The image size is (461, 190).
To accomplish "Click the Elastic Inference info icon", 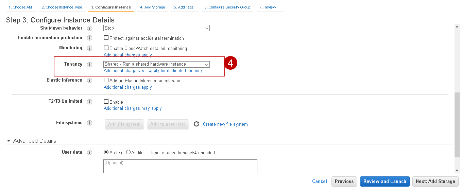I will (x=90, y=81).
